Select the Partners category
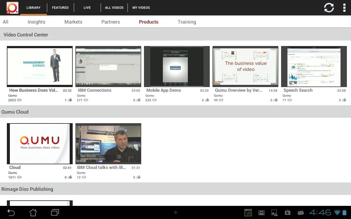351x219 pixels. (111, 22)
